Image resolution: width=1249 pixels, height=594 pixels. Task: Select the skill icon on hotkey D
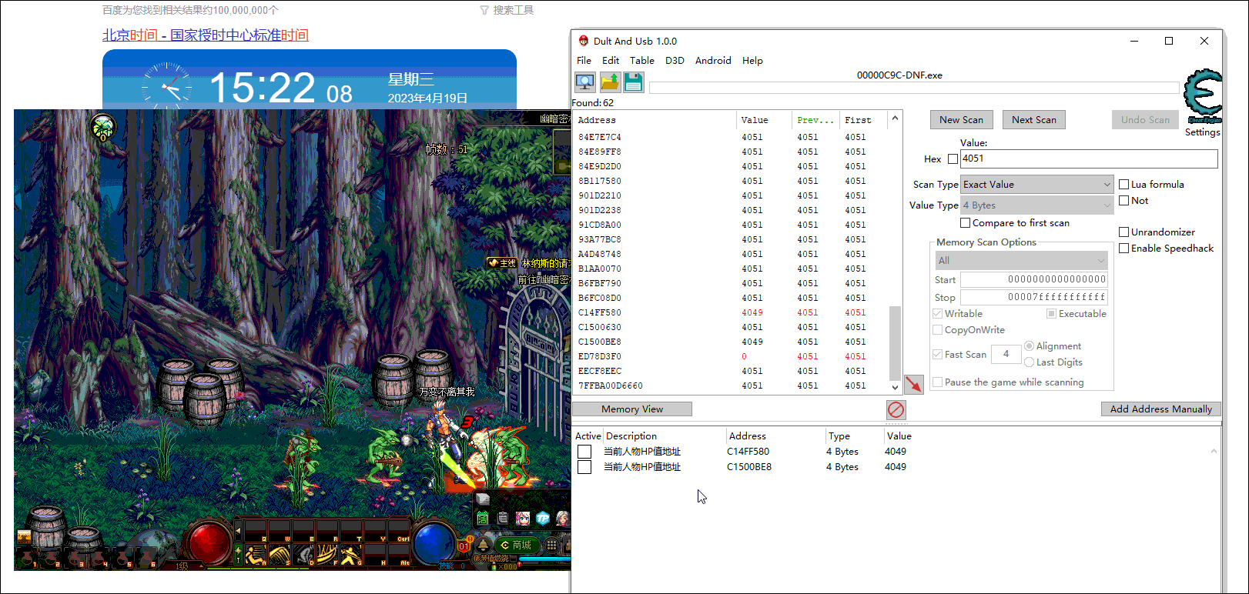click(x=303, y=554)
